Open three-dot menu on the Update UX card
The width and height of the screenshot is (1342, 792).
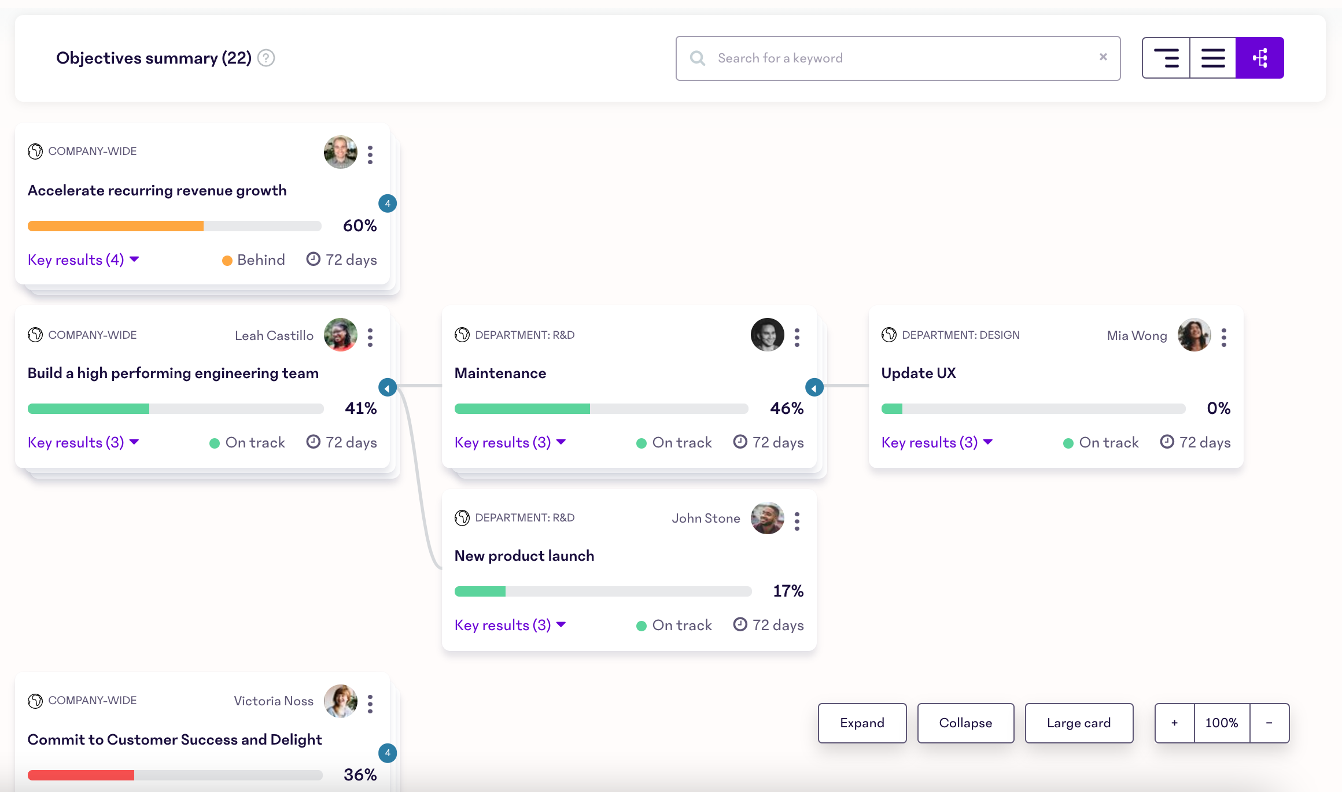pos(1224,337)
